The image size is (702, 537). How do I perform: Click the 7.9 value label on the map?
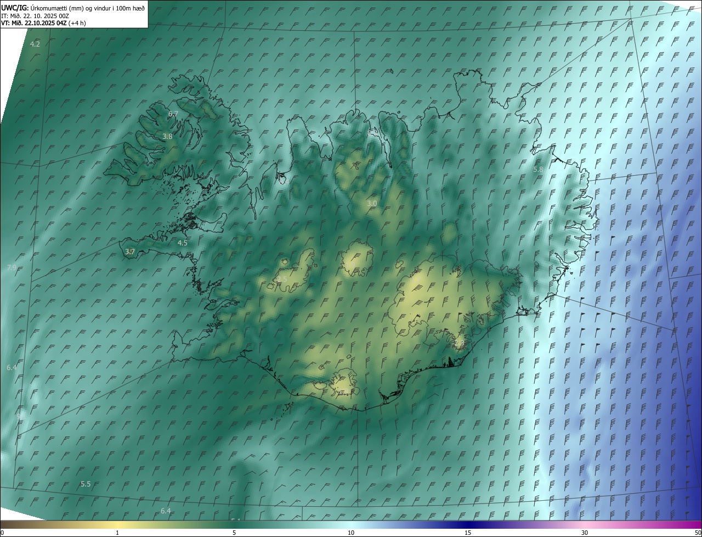coord(12,267)
